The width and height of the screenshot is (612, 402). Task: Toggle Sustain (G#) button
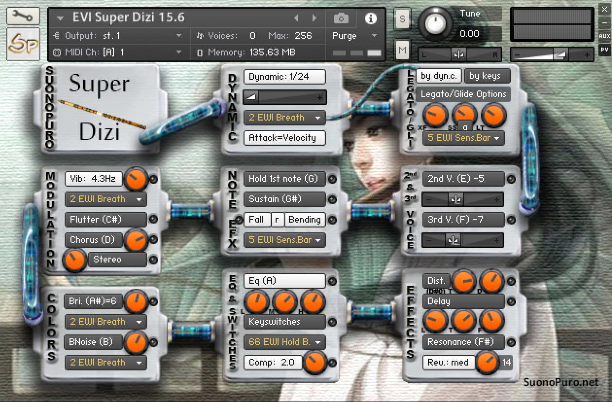(x=284, y=199)
